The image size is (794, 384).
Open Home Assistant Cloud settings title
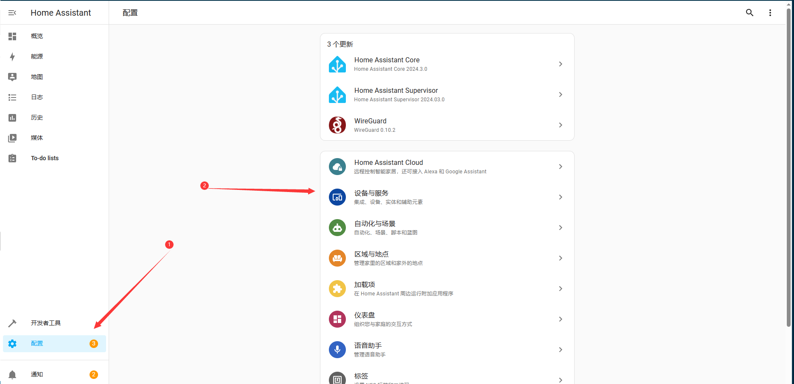(389, 162)
